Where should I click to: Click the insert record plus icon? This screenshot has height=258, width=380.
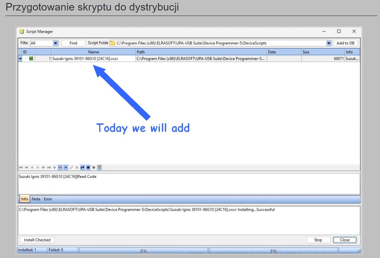click(55, 167)
